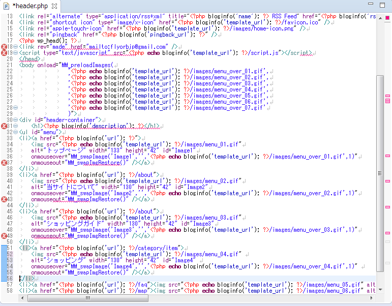Image resolution: width=392 pixels, height=306 pixels.
Task: Click the </head> closing tag
Action: [29, 59]
